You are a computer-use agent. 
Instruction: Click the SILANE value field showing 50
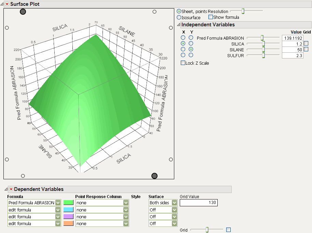[x=292, y=50]
